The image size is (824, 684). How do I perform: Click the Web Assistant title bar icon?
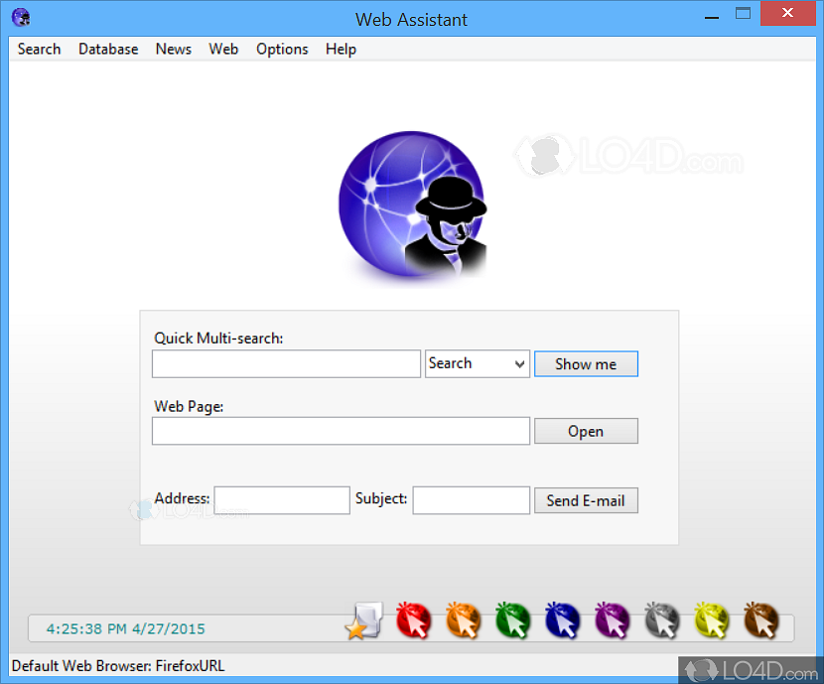tap(20, 17)
